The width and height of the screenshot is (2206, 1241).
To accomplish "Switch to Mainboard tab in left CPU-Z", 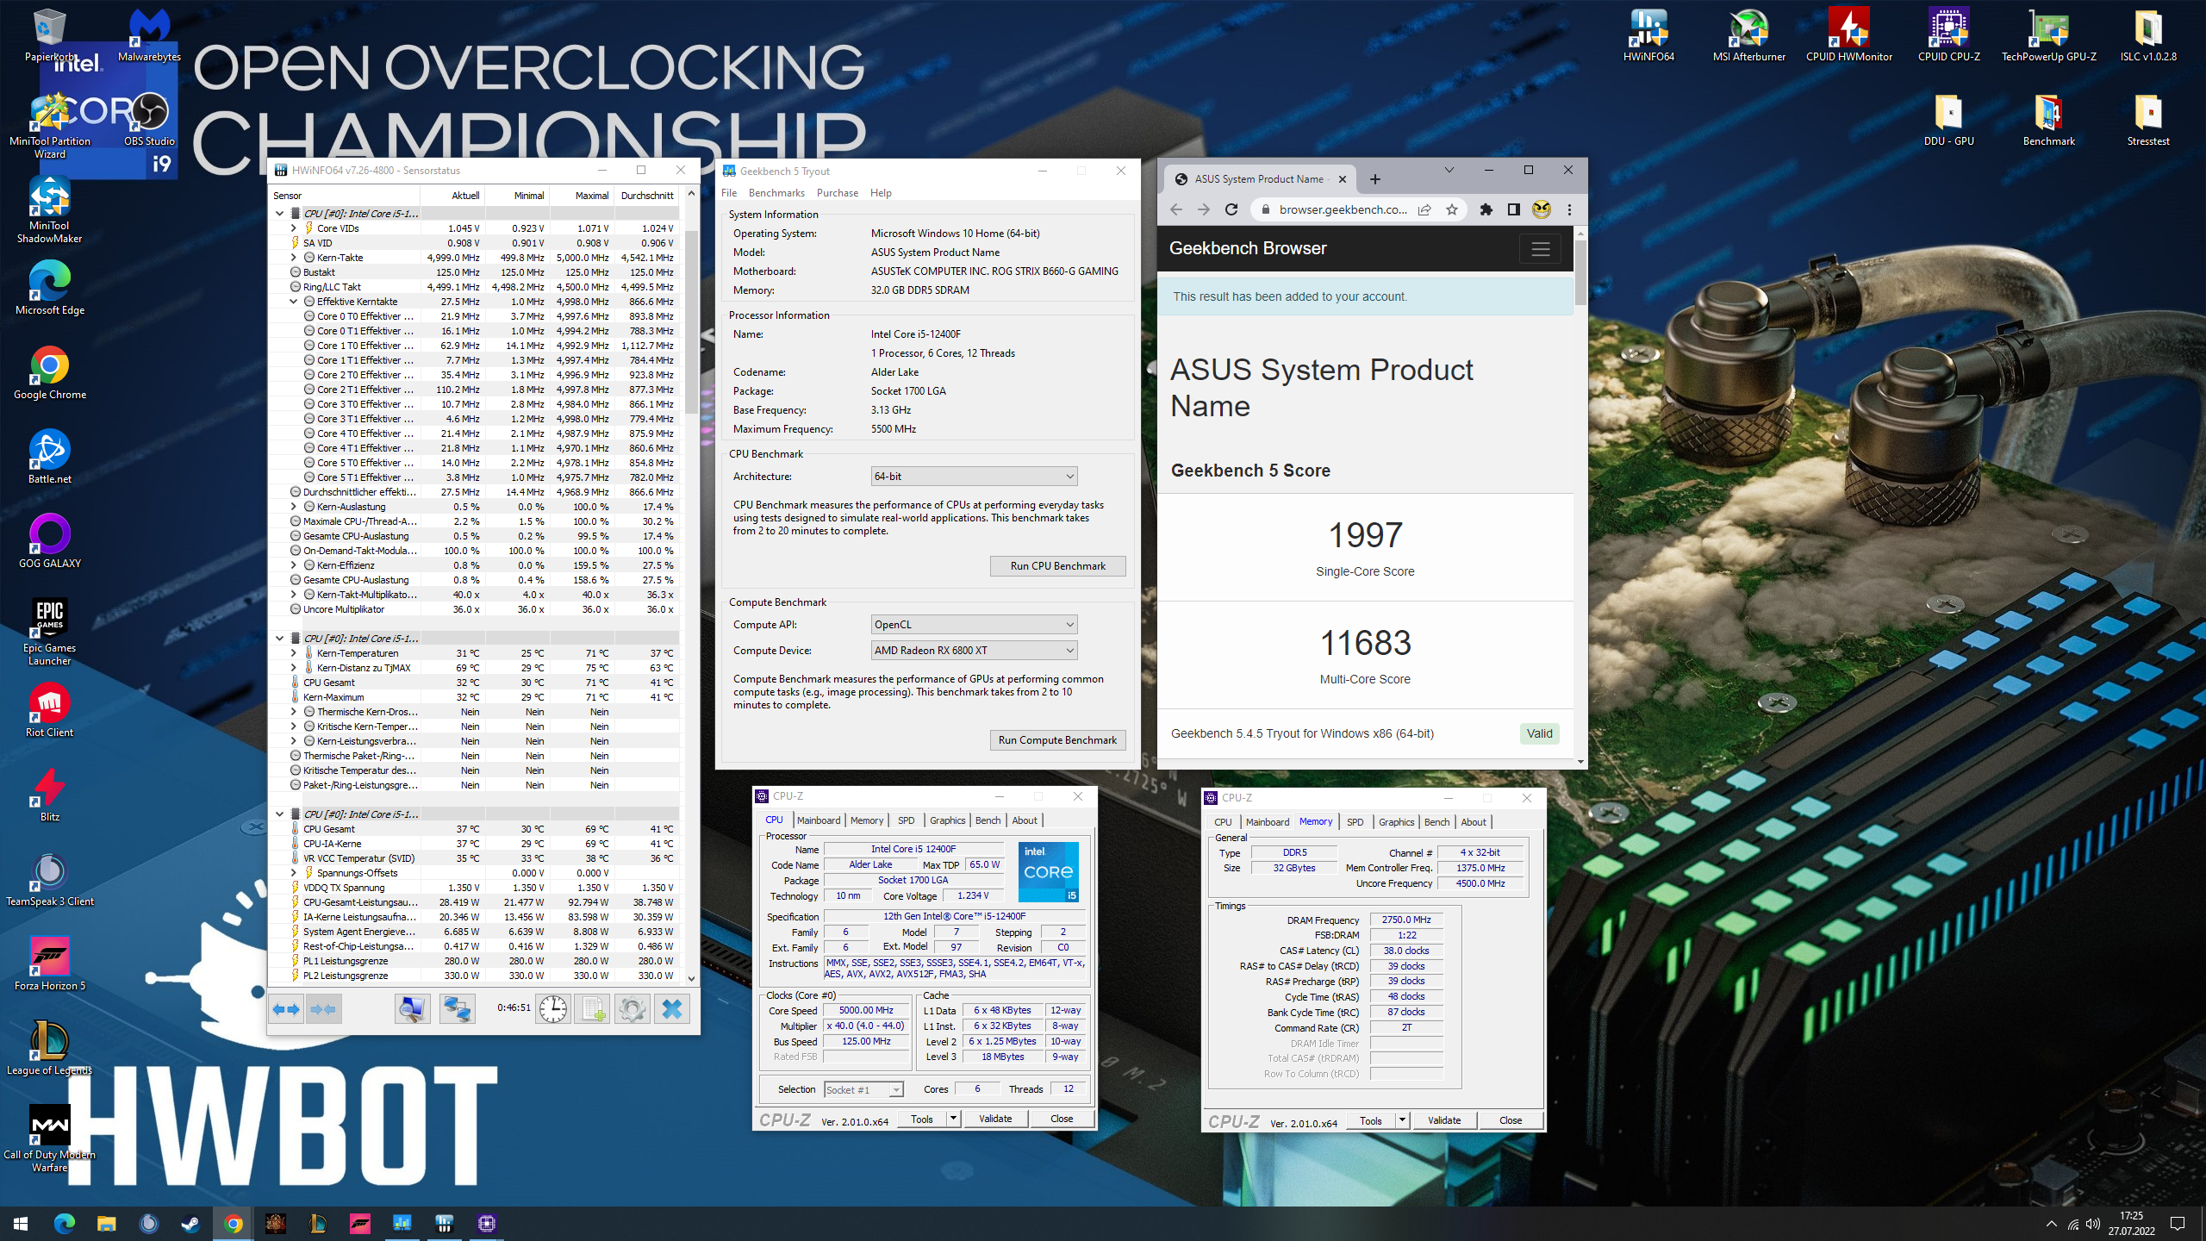I will click(x=819, y=820).
